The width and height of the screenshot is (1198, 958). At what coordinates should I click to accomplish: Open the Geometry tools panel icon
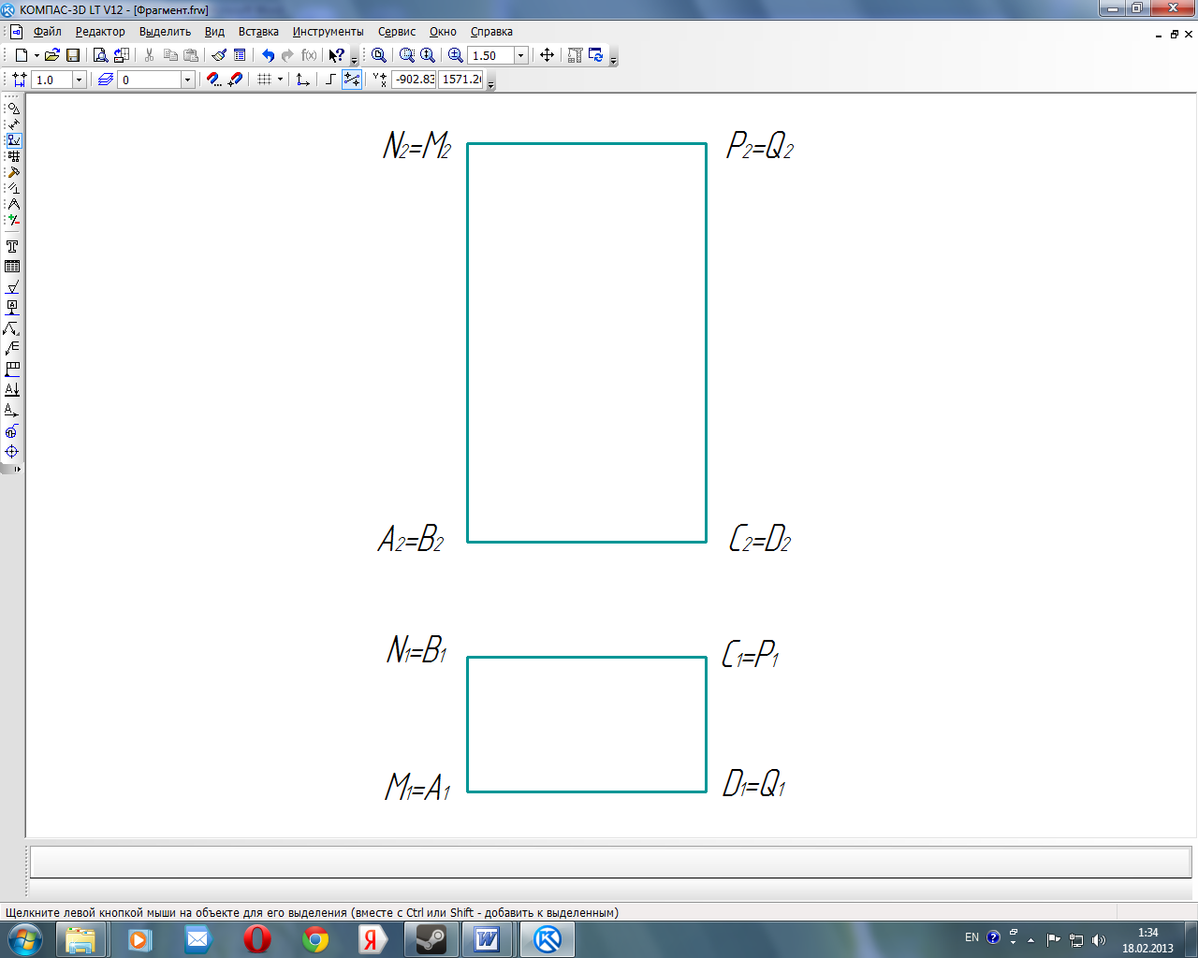13,109
